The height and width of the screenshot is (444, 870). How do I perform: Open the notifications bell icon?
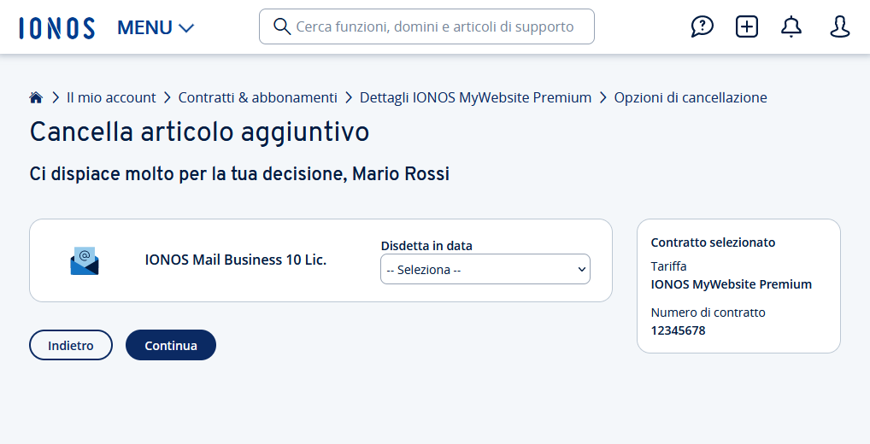[791, 26]
